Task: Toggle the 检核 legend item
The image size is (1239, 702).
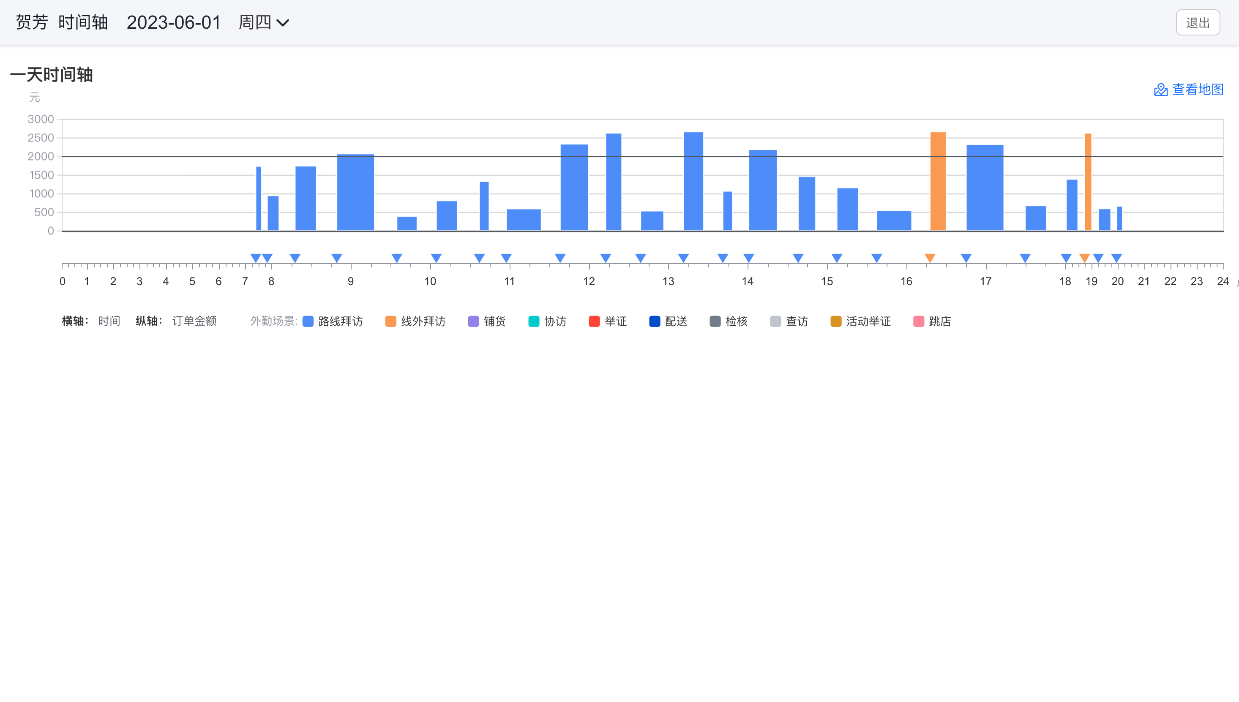Action: (728, 321)
